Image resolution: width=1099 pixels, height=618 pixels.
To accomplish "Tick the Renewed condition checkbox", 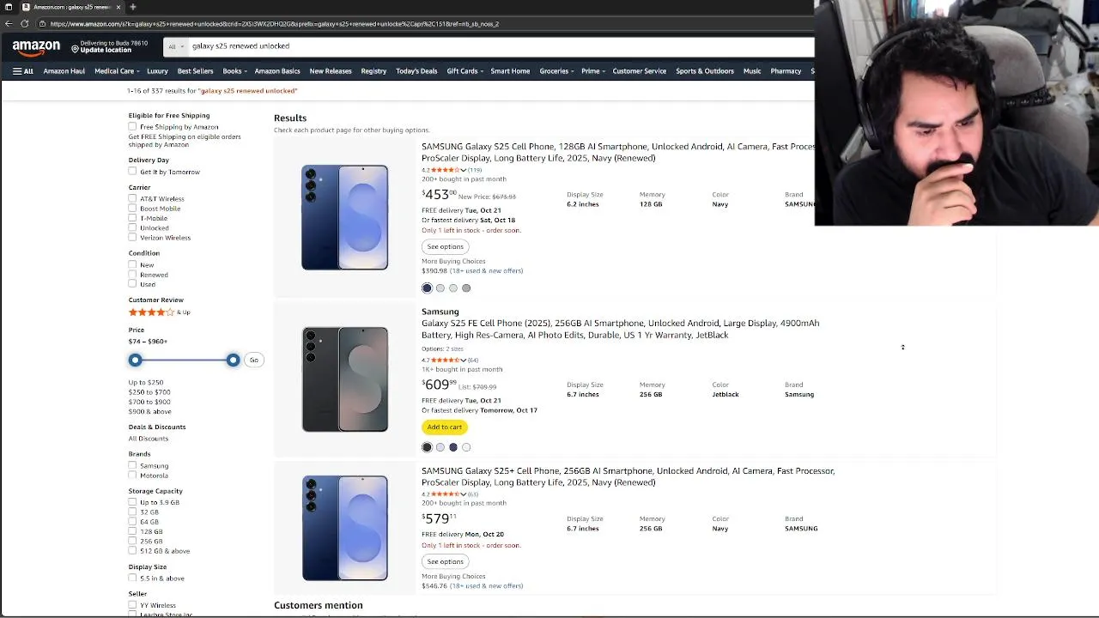I will [x=133, y=275].
